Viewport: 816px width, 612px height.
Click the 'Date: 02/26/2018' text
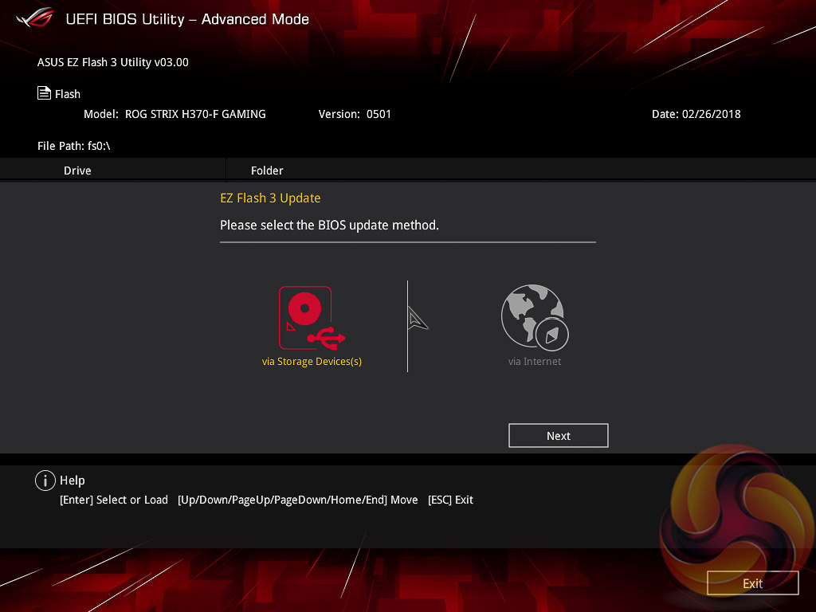696,114
